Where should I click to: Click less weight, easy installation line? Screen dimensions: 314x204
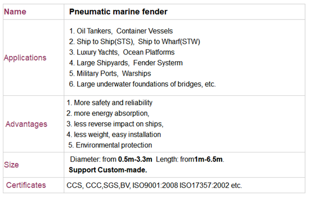tap(114, 135)
